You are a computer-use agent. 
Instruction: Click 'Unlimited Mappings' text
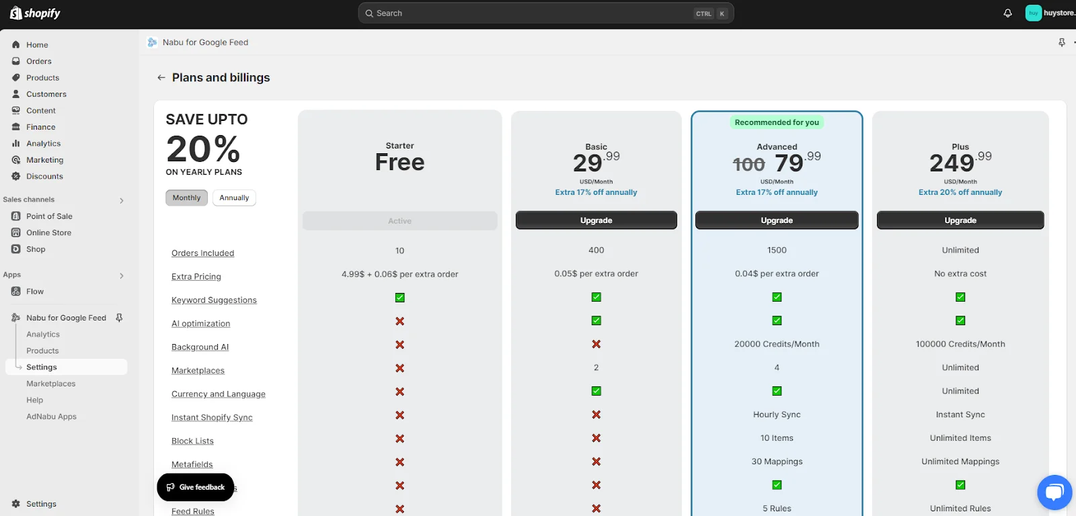[x=960, y=462]
